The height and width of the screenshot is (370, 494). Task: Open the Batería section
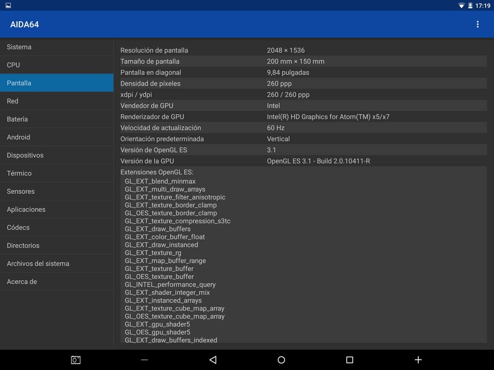[x=57, y=119]
